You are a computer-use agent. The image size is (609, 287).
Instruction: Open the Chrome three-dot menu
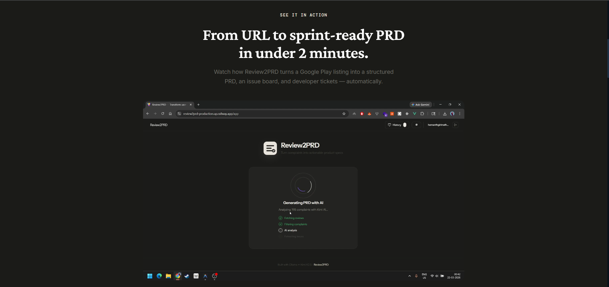tap(460, 114)
